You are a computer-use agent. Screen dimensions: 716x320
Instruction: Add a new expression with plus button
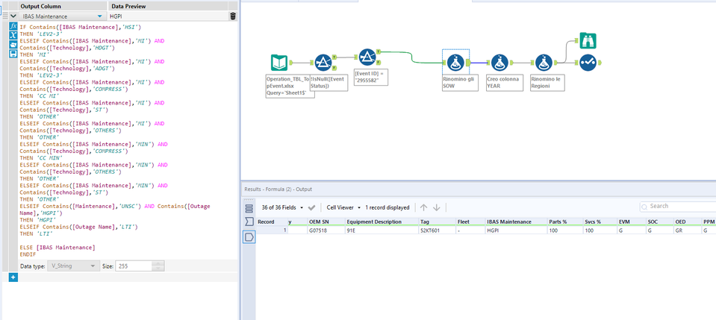click(13, 277)
